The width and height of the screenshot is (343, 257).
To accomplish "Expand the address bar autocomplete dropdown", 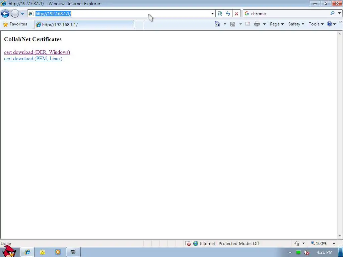I will point(212,13).
